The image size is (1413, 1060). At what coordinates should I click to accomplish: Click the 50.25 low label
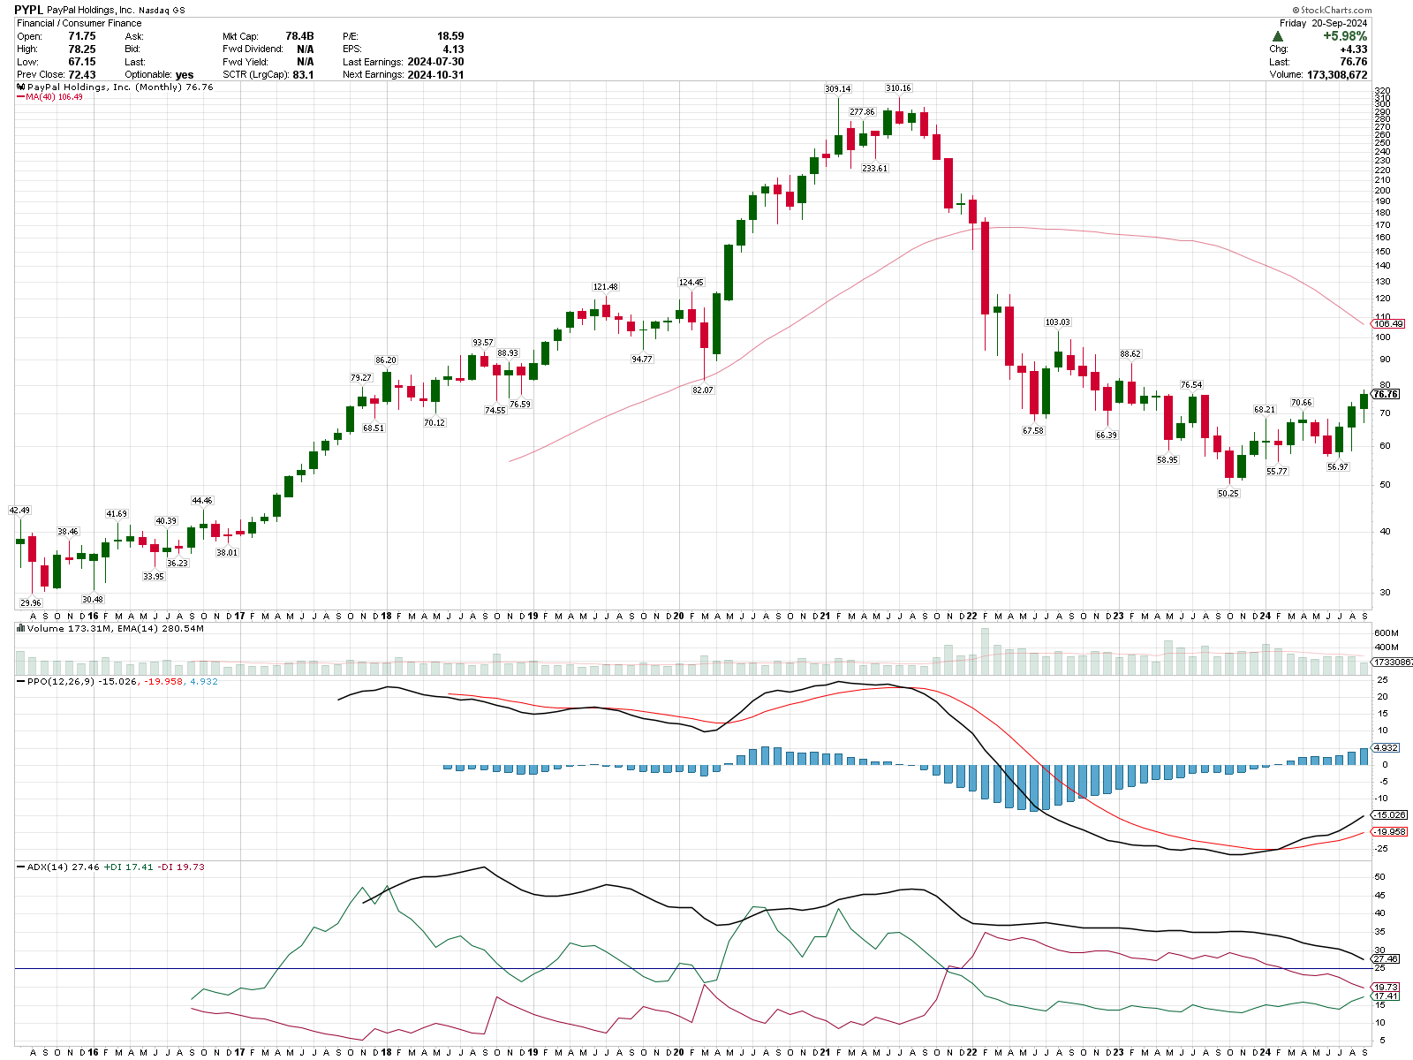coord(1228,494)
